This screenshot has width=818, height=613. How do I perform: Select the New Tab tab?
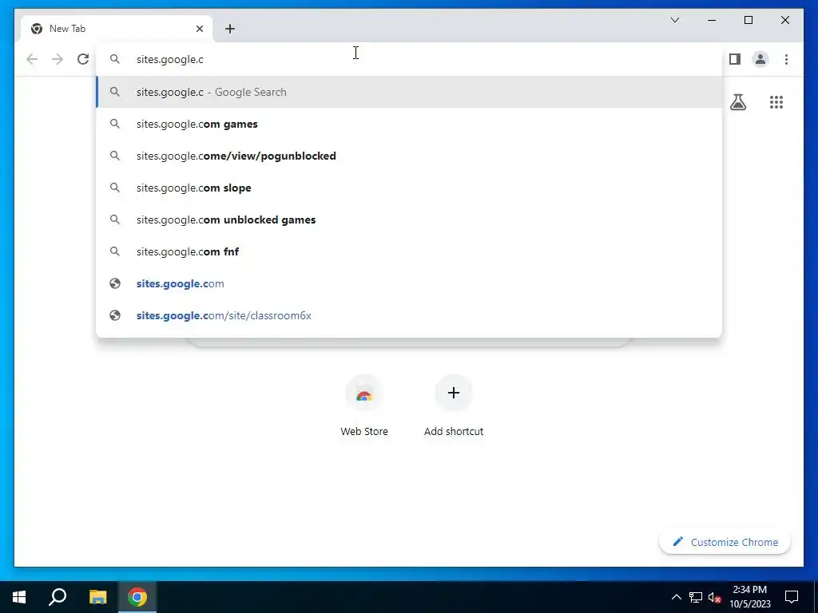[117, 29]
